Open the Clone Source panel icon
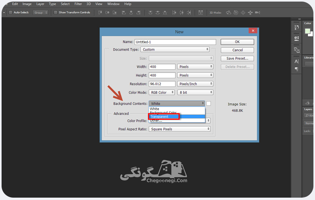The image size is (315, 200). tap(296, 50)
